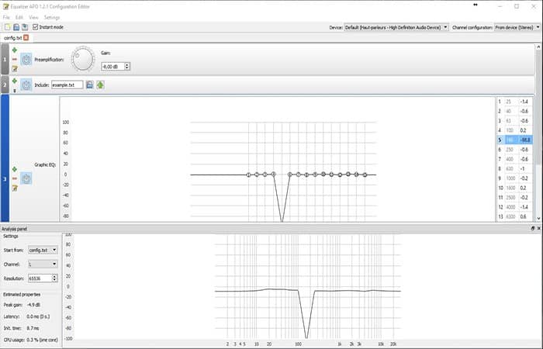Click the Equalizer APO title bar app icon
543x349 pixels.
[x=5, y=6]
